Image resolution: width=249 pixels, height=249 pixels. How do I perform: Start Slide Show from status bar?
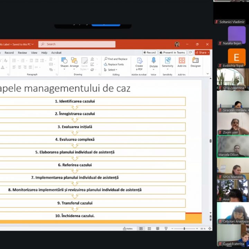click(166, 229)
